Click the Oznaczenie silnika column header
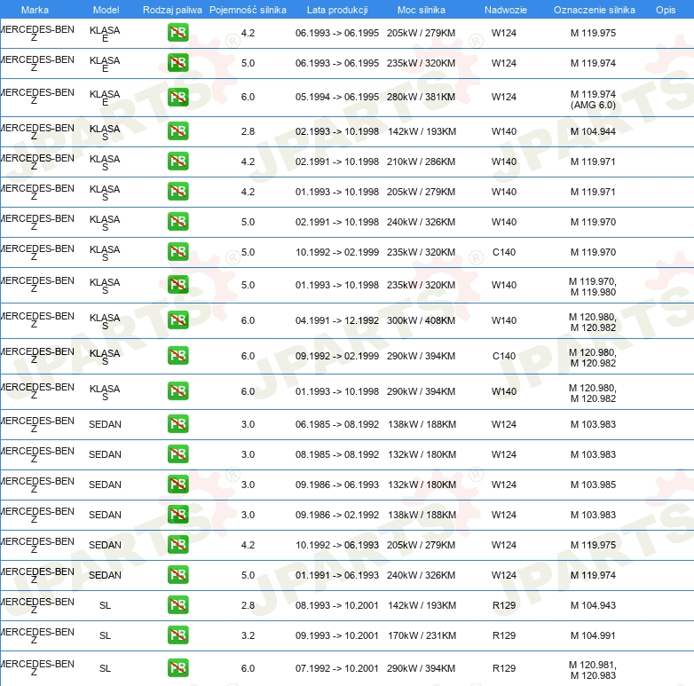Viewport: 694px width, 686px height. coord(594,10)
